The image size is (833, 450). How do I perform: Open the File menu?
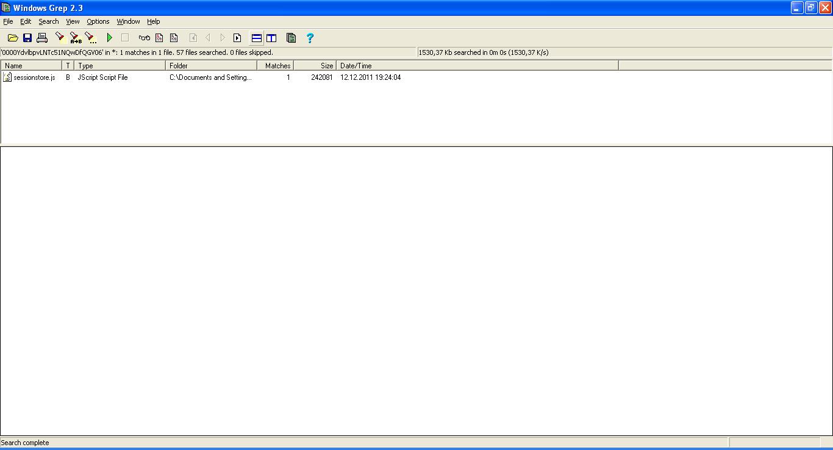point(8,21)
